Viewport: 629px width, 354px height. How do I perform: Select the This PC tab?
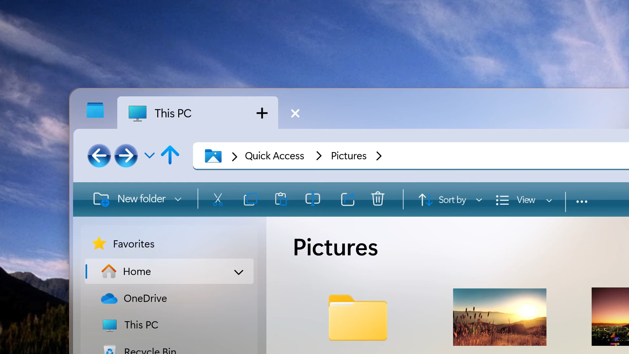[173, 113]
